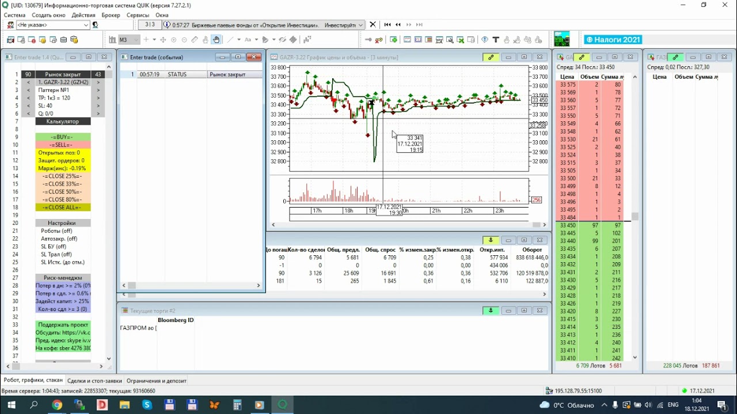Open the account Не указан dropdown
The height and width of the screenshot is (414, 737).
(x=86, y=25)
